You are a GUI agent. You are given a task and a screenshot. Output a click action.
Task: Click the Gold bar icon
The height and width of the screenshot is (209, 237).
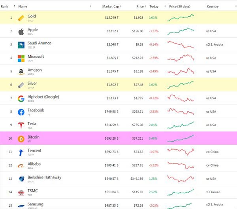[21, 18]
